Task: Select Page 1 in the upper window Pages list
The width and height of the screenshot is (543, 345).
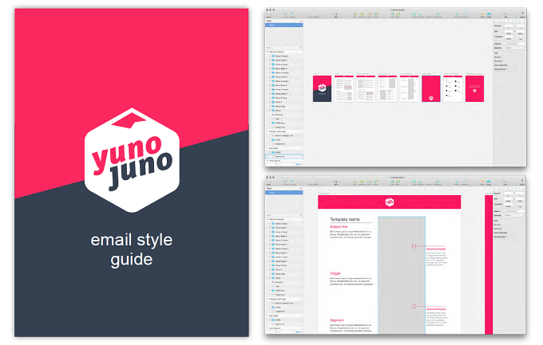Action: 284,25
